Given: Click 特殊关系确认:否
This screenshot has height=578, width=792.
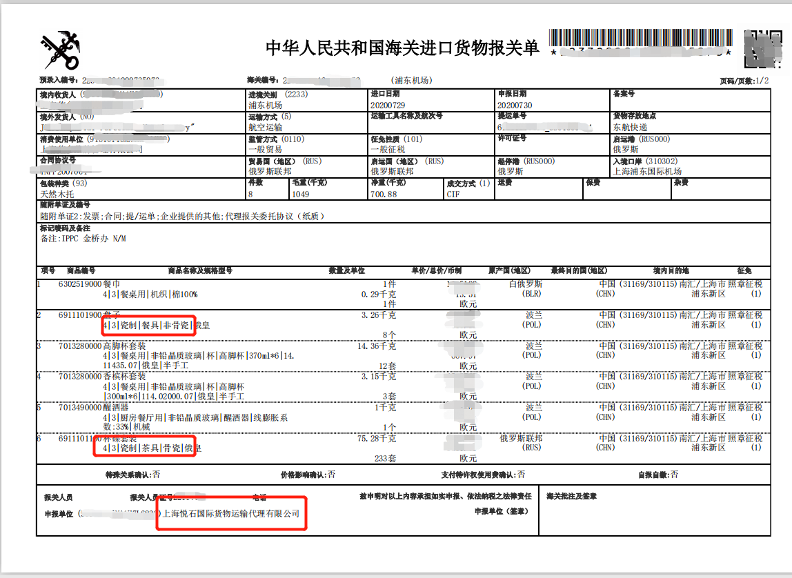Looking at the screenshot, I should point(133,475).
